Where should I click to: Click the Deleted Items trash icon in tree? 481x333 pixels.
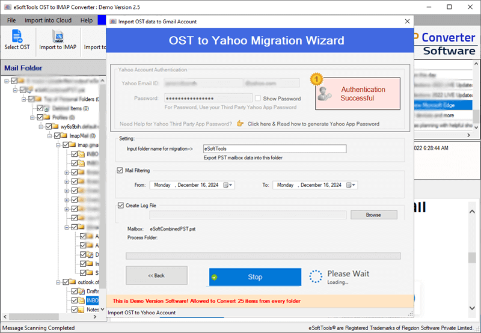point(47,108)
